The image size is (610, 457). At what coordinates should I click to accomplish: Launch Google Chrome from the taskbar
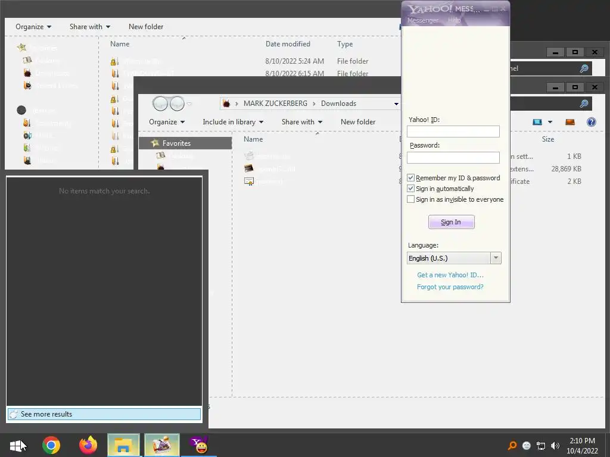tap(51, 445)
